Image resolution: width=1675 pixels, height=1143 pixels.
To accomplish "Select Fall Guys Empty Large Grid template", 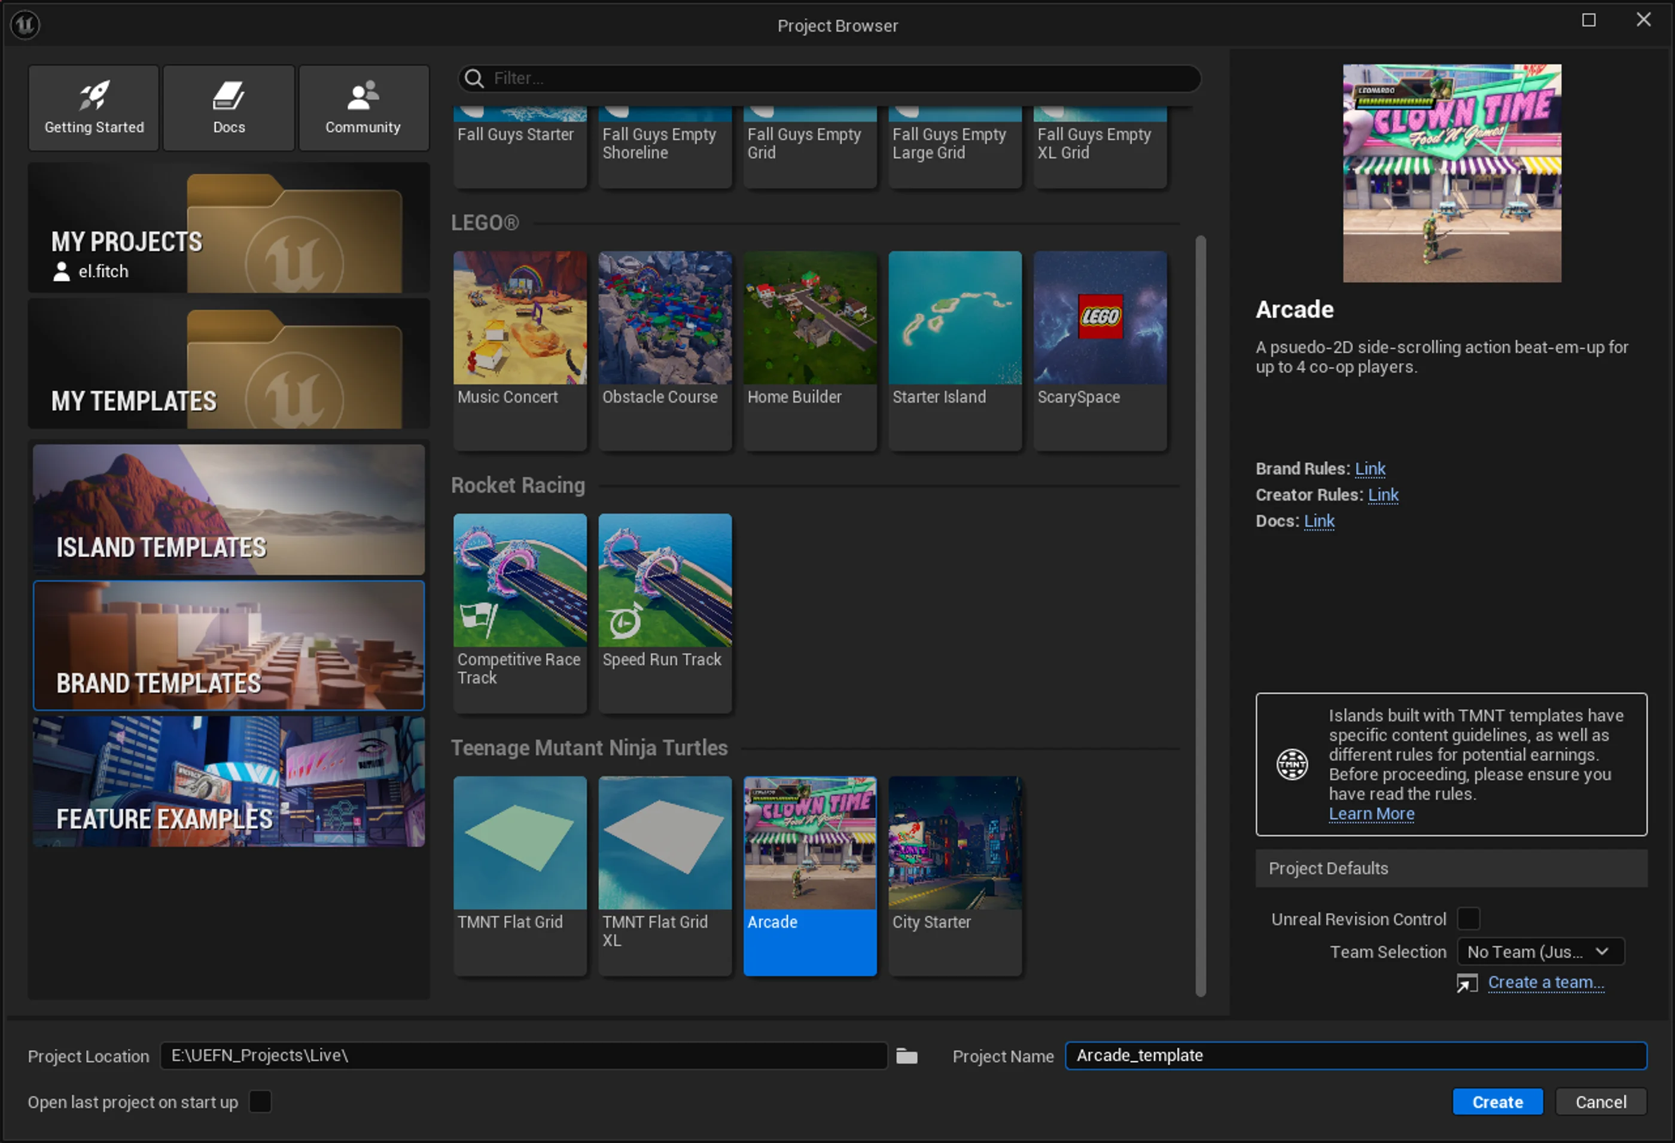I will (955, 147).
